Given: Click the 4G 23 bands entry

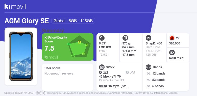Looking at the screenshot, I should (x=156, y=80).
